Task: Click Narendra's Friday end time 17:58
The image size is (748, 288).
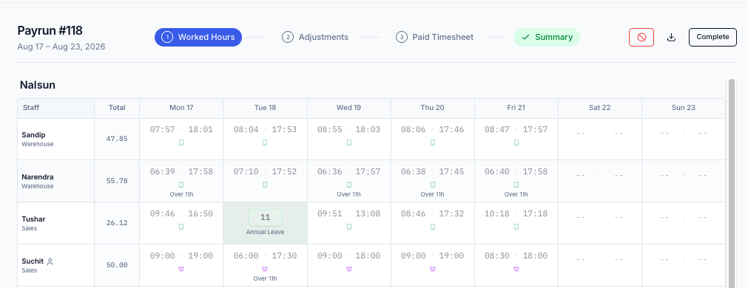Action: click(535, 171)
